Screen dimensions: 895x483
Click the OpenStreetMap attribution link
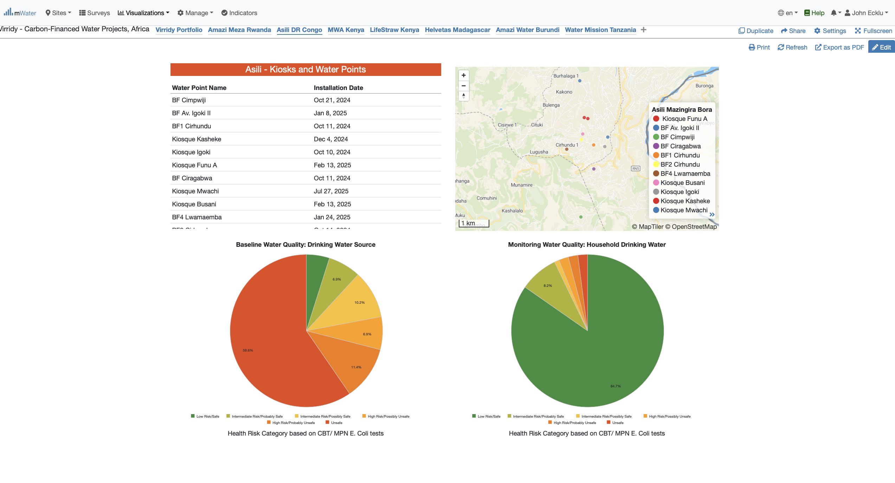691,227
